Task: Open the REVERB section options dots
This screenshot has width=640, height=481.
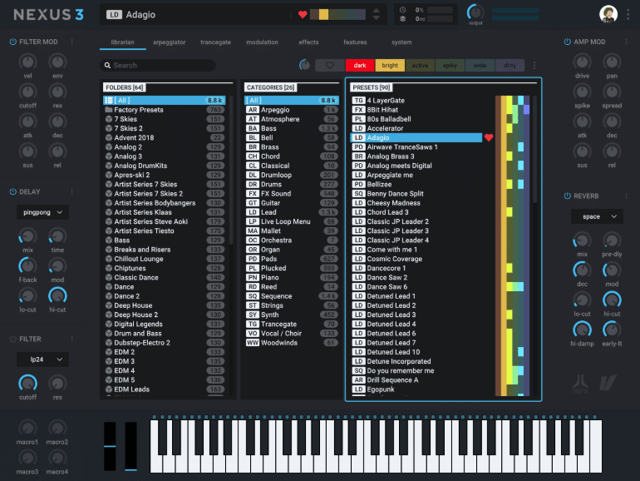Action: pyautogui.click(x=626, y=196)
